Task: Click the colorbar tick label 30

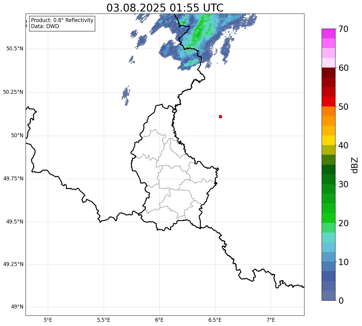Action: click(x=343, y=184)
